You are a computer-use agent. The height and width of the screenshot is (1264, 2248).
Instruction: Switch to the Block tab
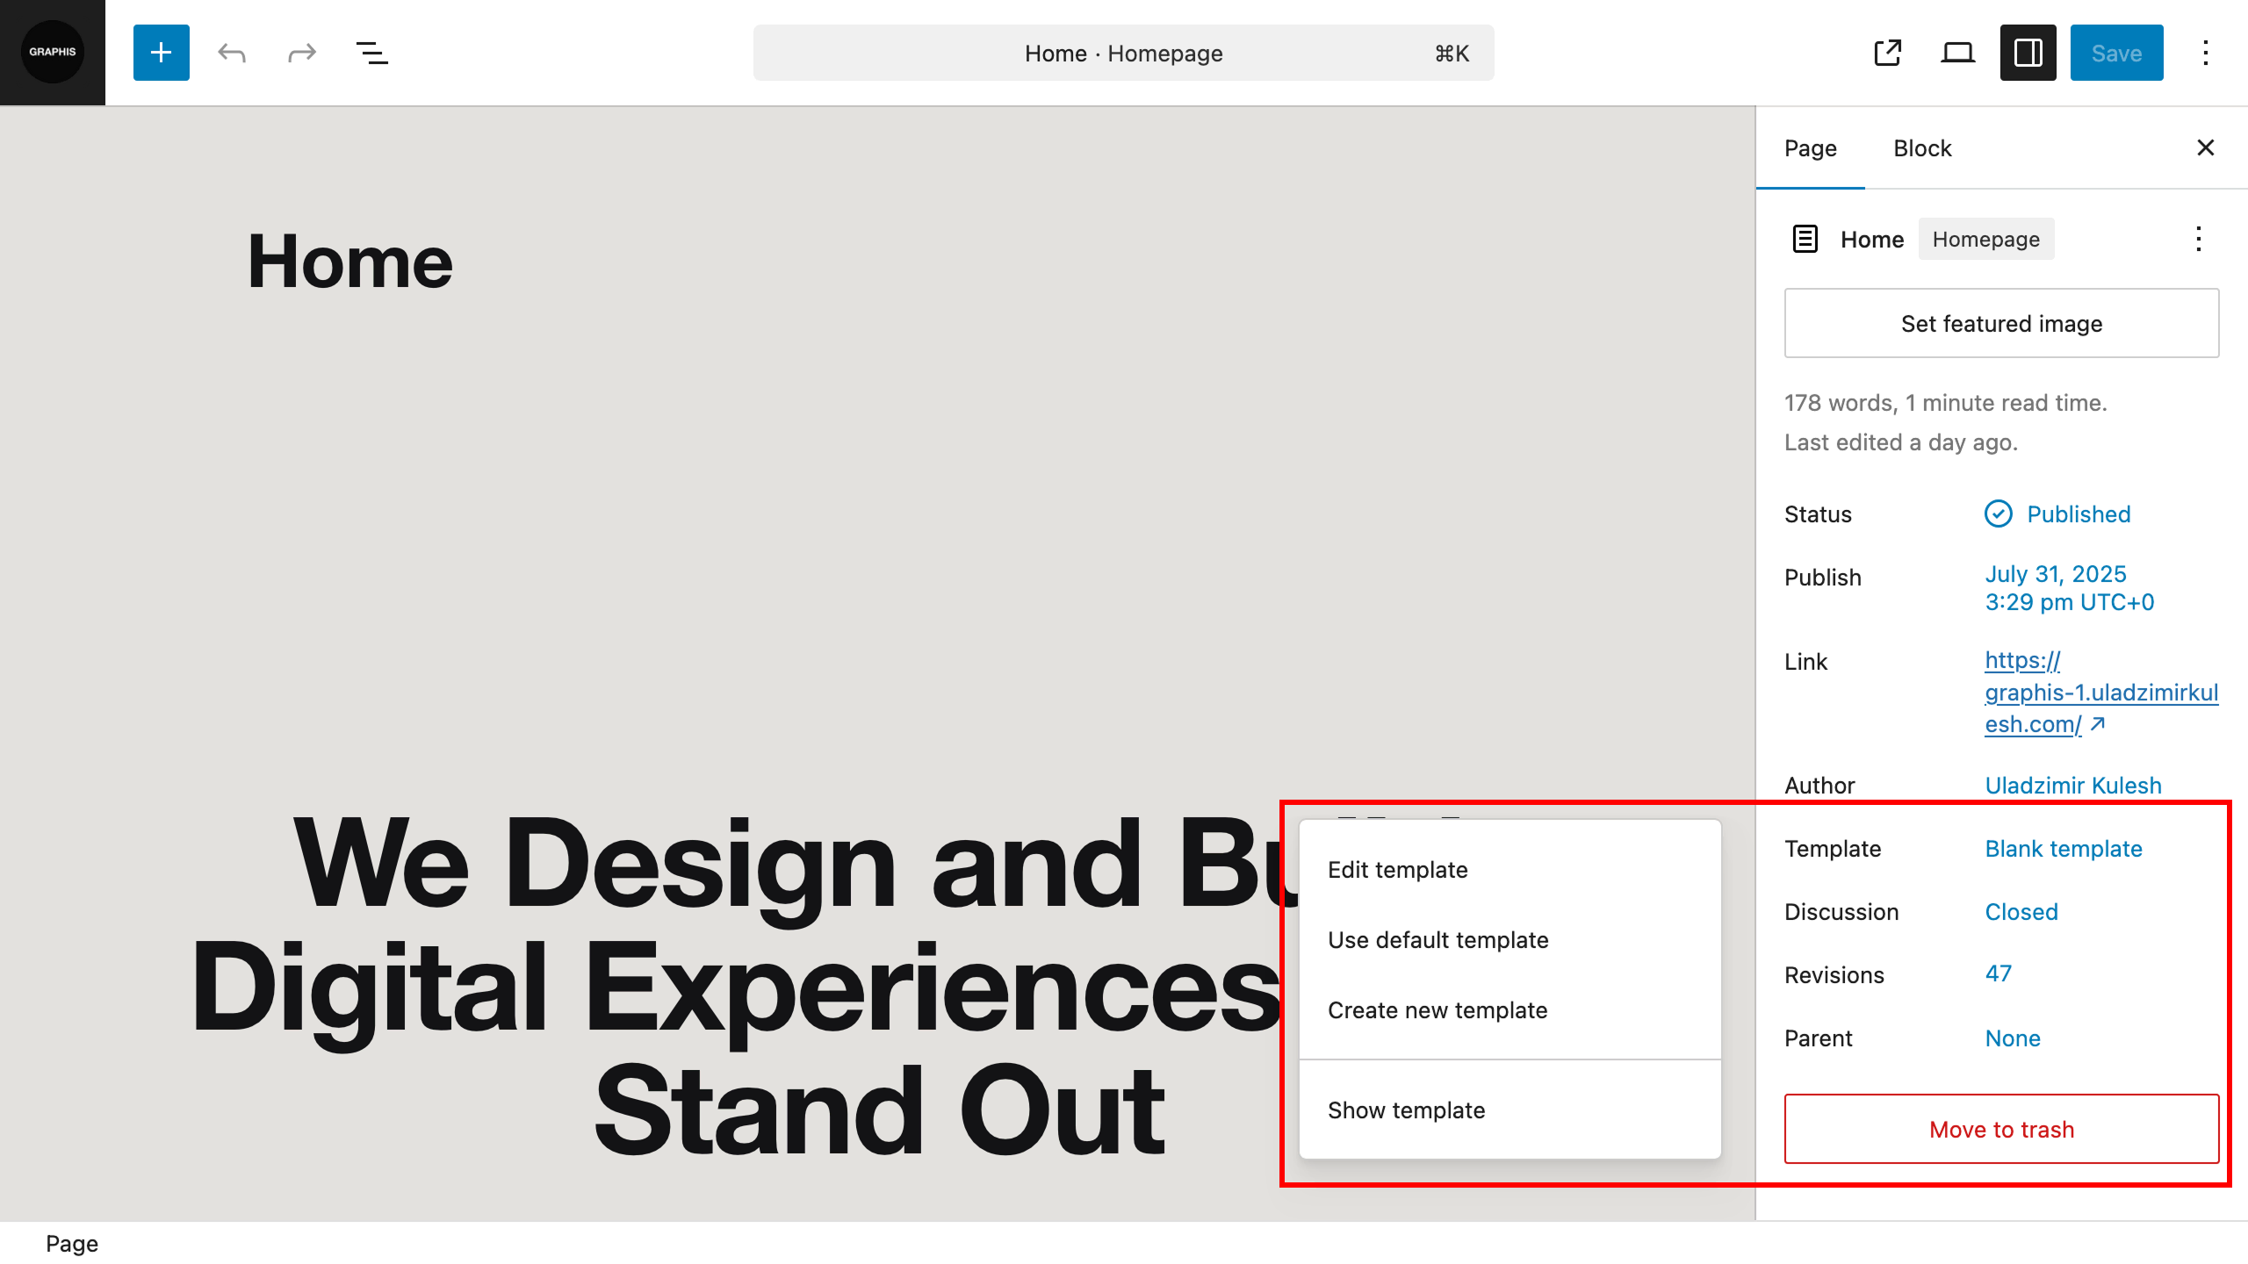1921,148
